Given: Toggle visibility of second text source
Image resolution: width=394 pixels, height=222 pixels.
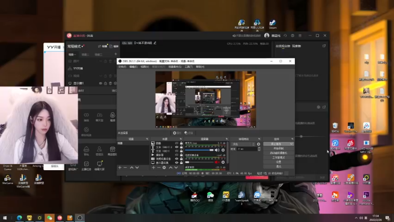Looking at the screenshot, I should 177,151.
